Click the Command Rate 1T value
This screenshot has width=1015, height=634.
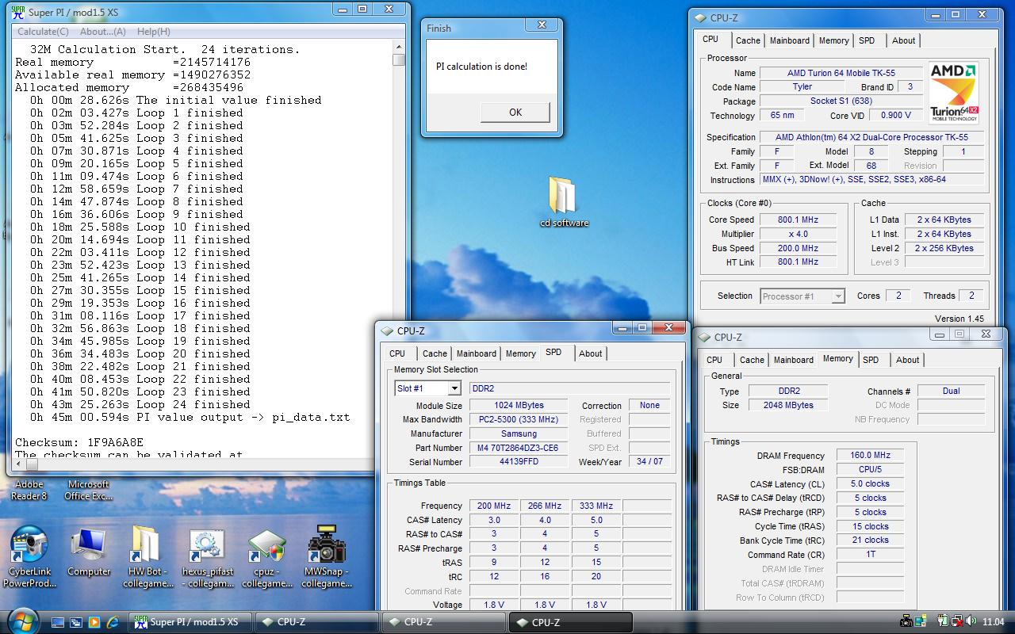coord(870,555)
